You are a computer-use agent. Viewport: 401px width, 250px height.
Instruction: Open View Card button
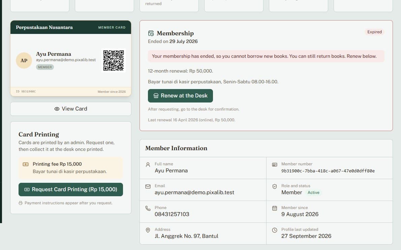[70, 109]
